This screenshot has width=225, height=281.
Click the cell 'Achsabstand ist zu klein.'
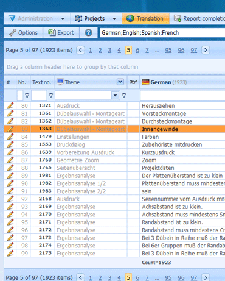(x=182, y=207)
